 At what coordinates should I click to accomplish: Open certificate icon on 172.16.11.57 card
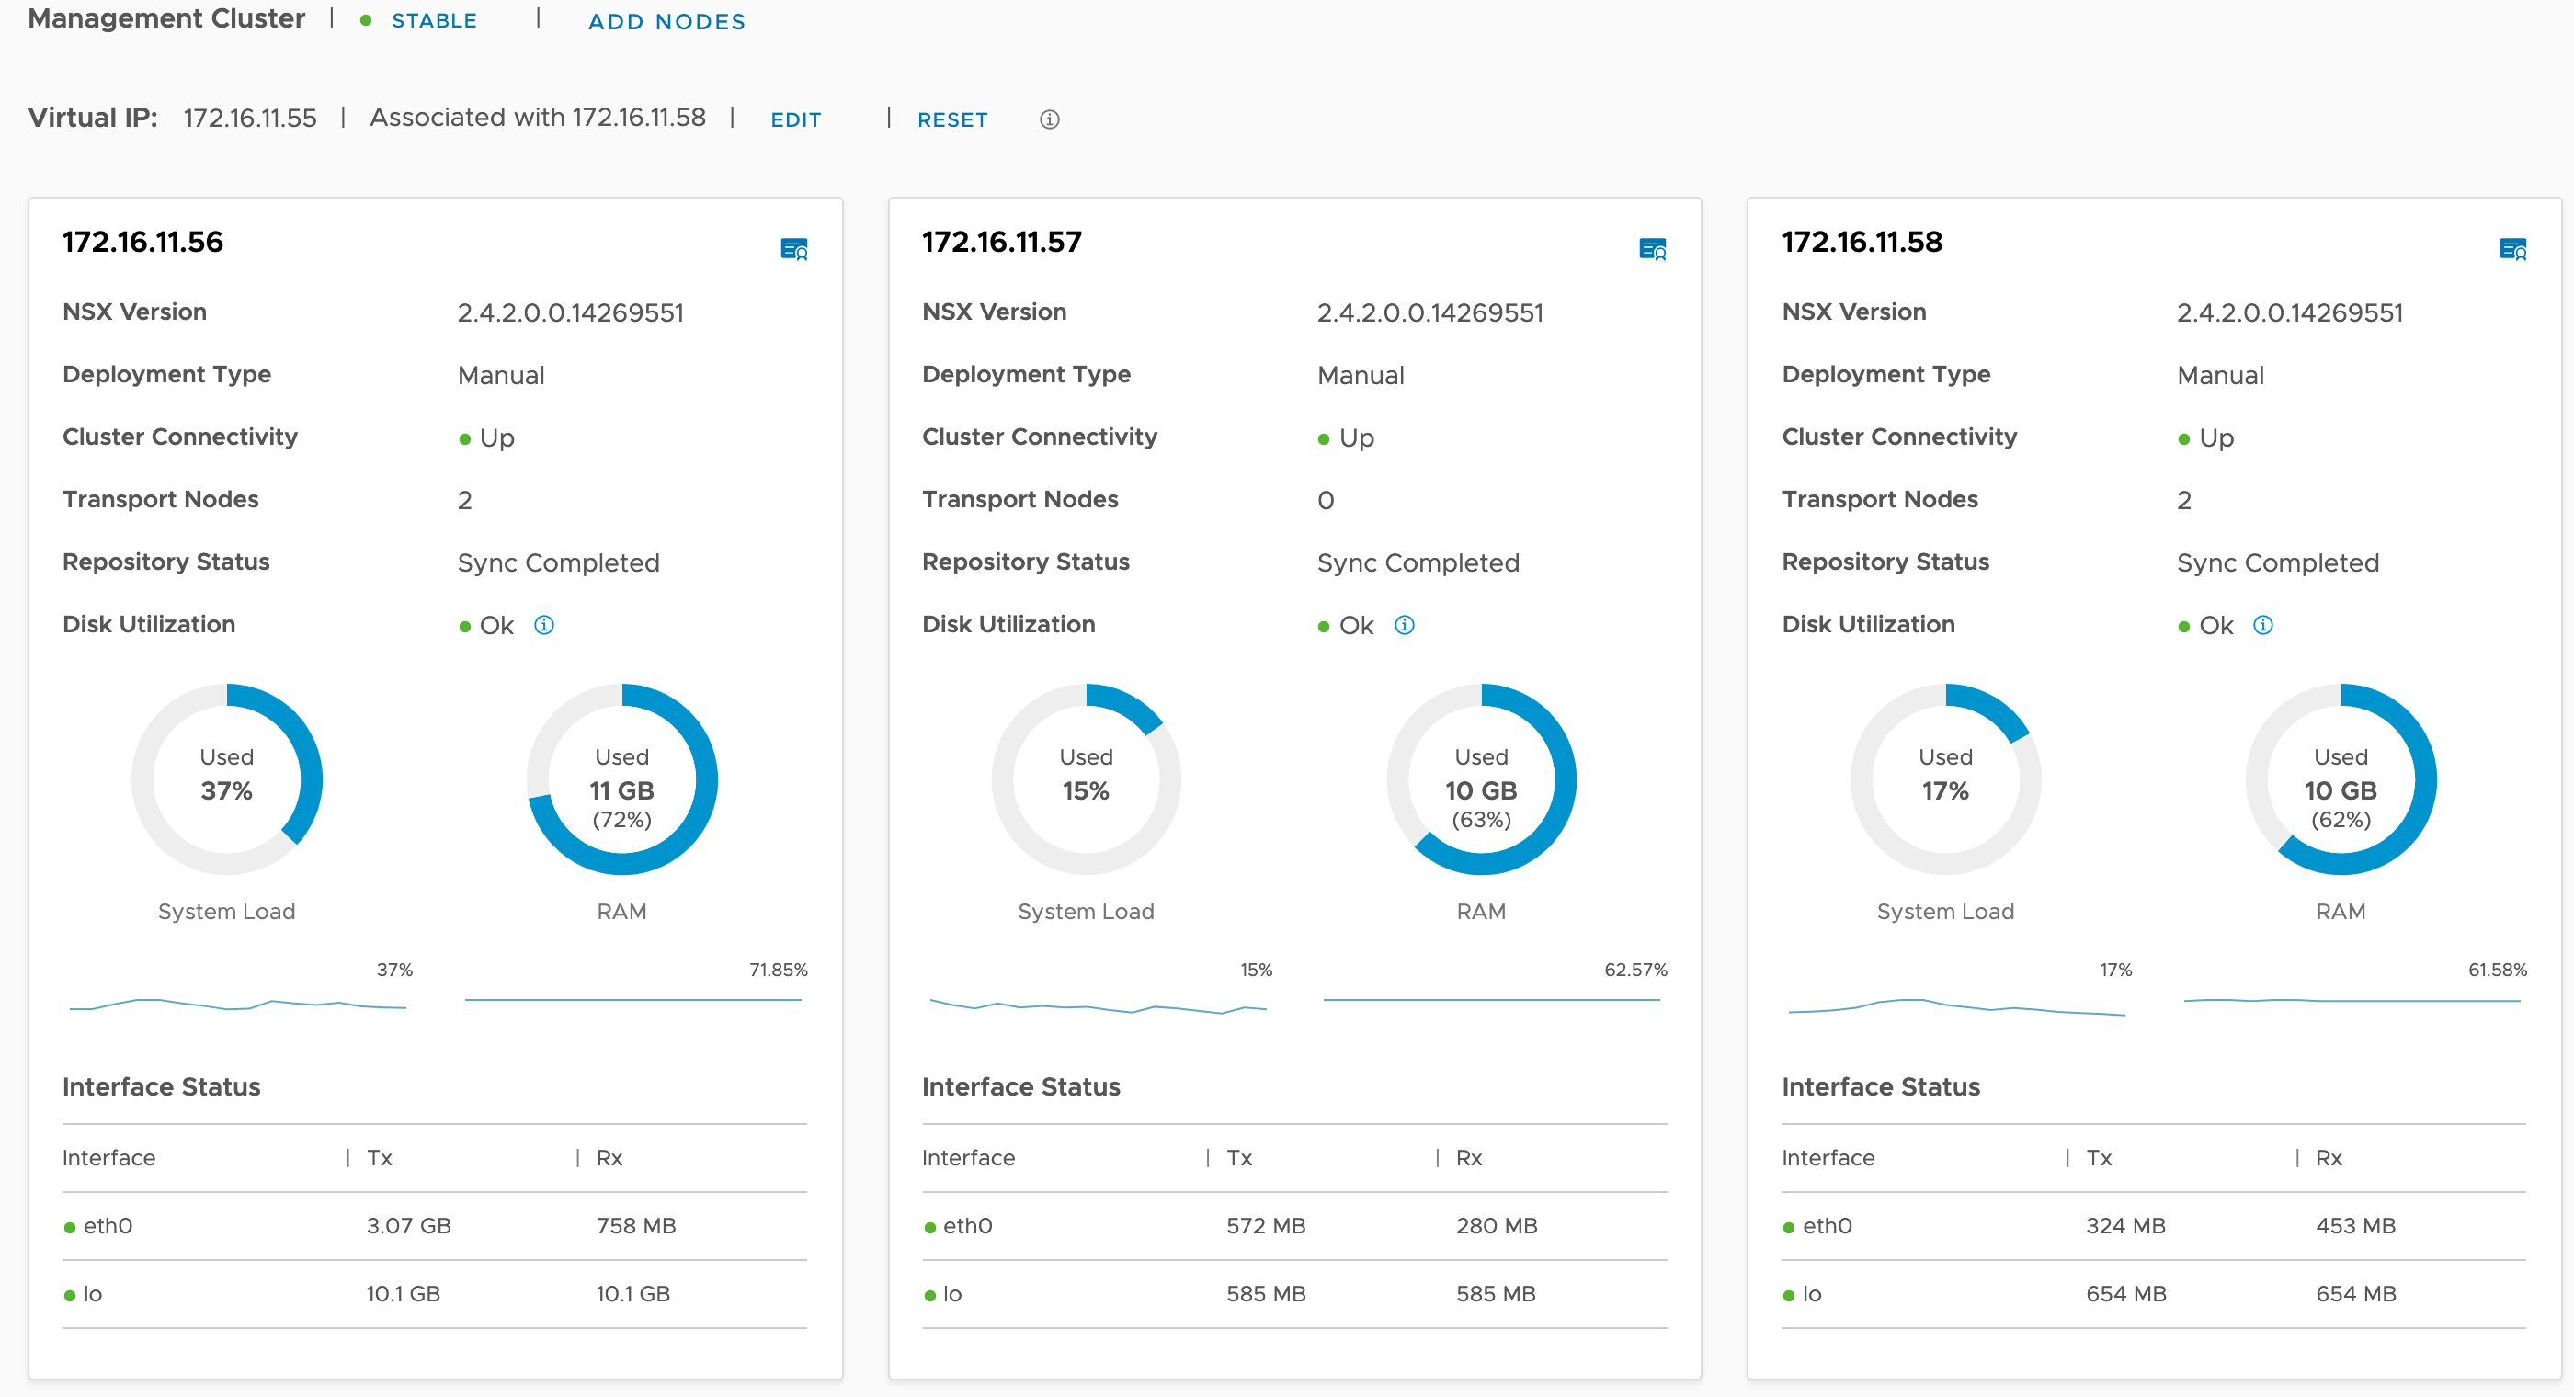(x=1653, y=249)
